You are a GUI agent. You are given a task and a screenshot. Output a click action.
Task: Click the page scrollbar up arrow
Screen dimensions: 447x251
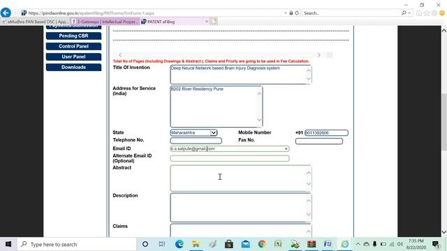point(444,30)
